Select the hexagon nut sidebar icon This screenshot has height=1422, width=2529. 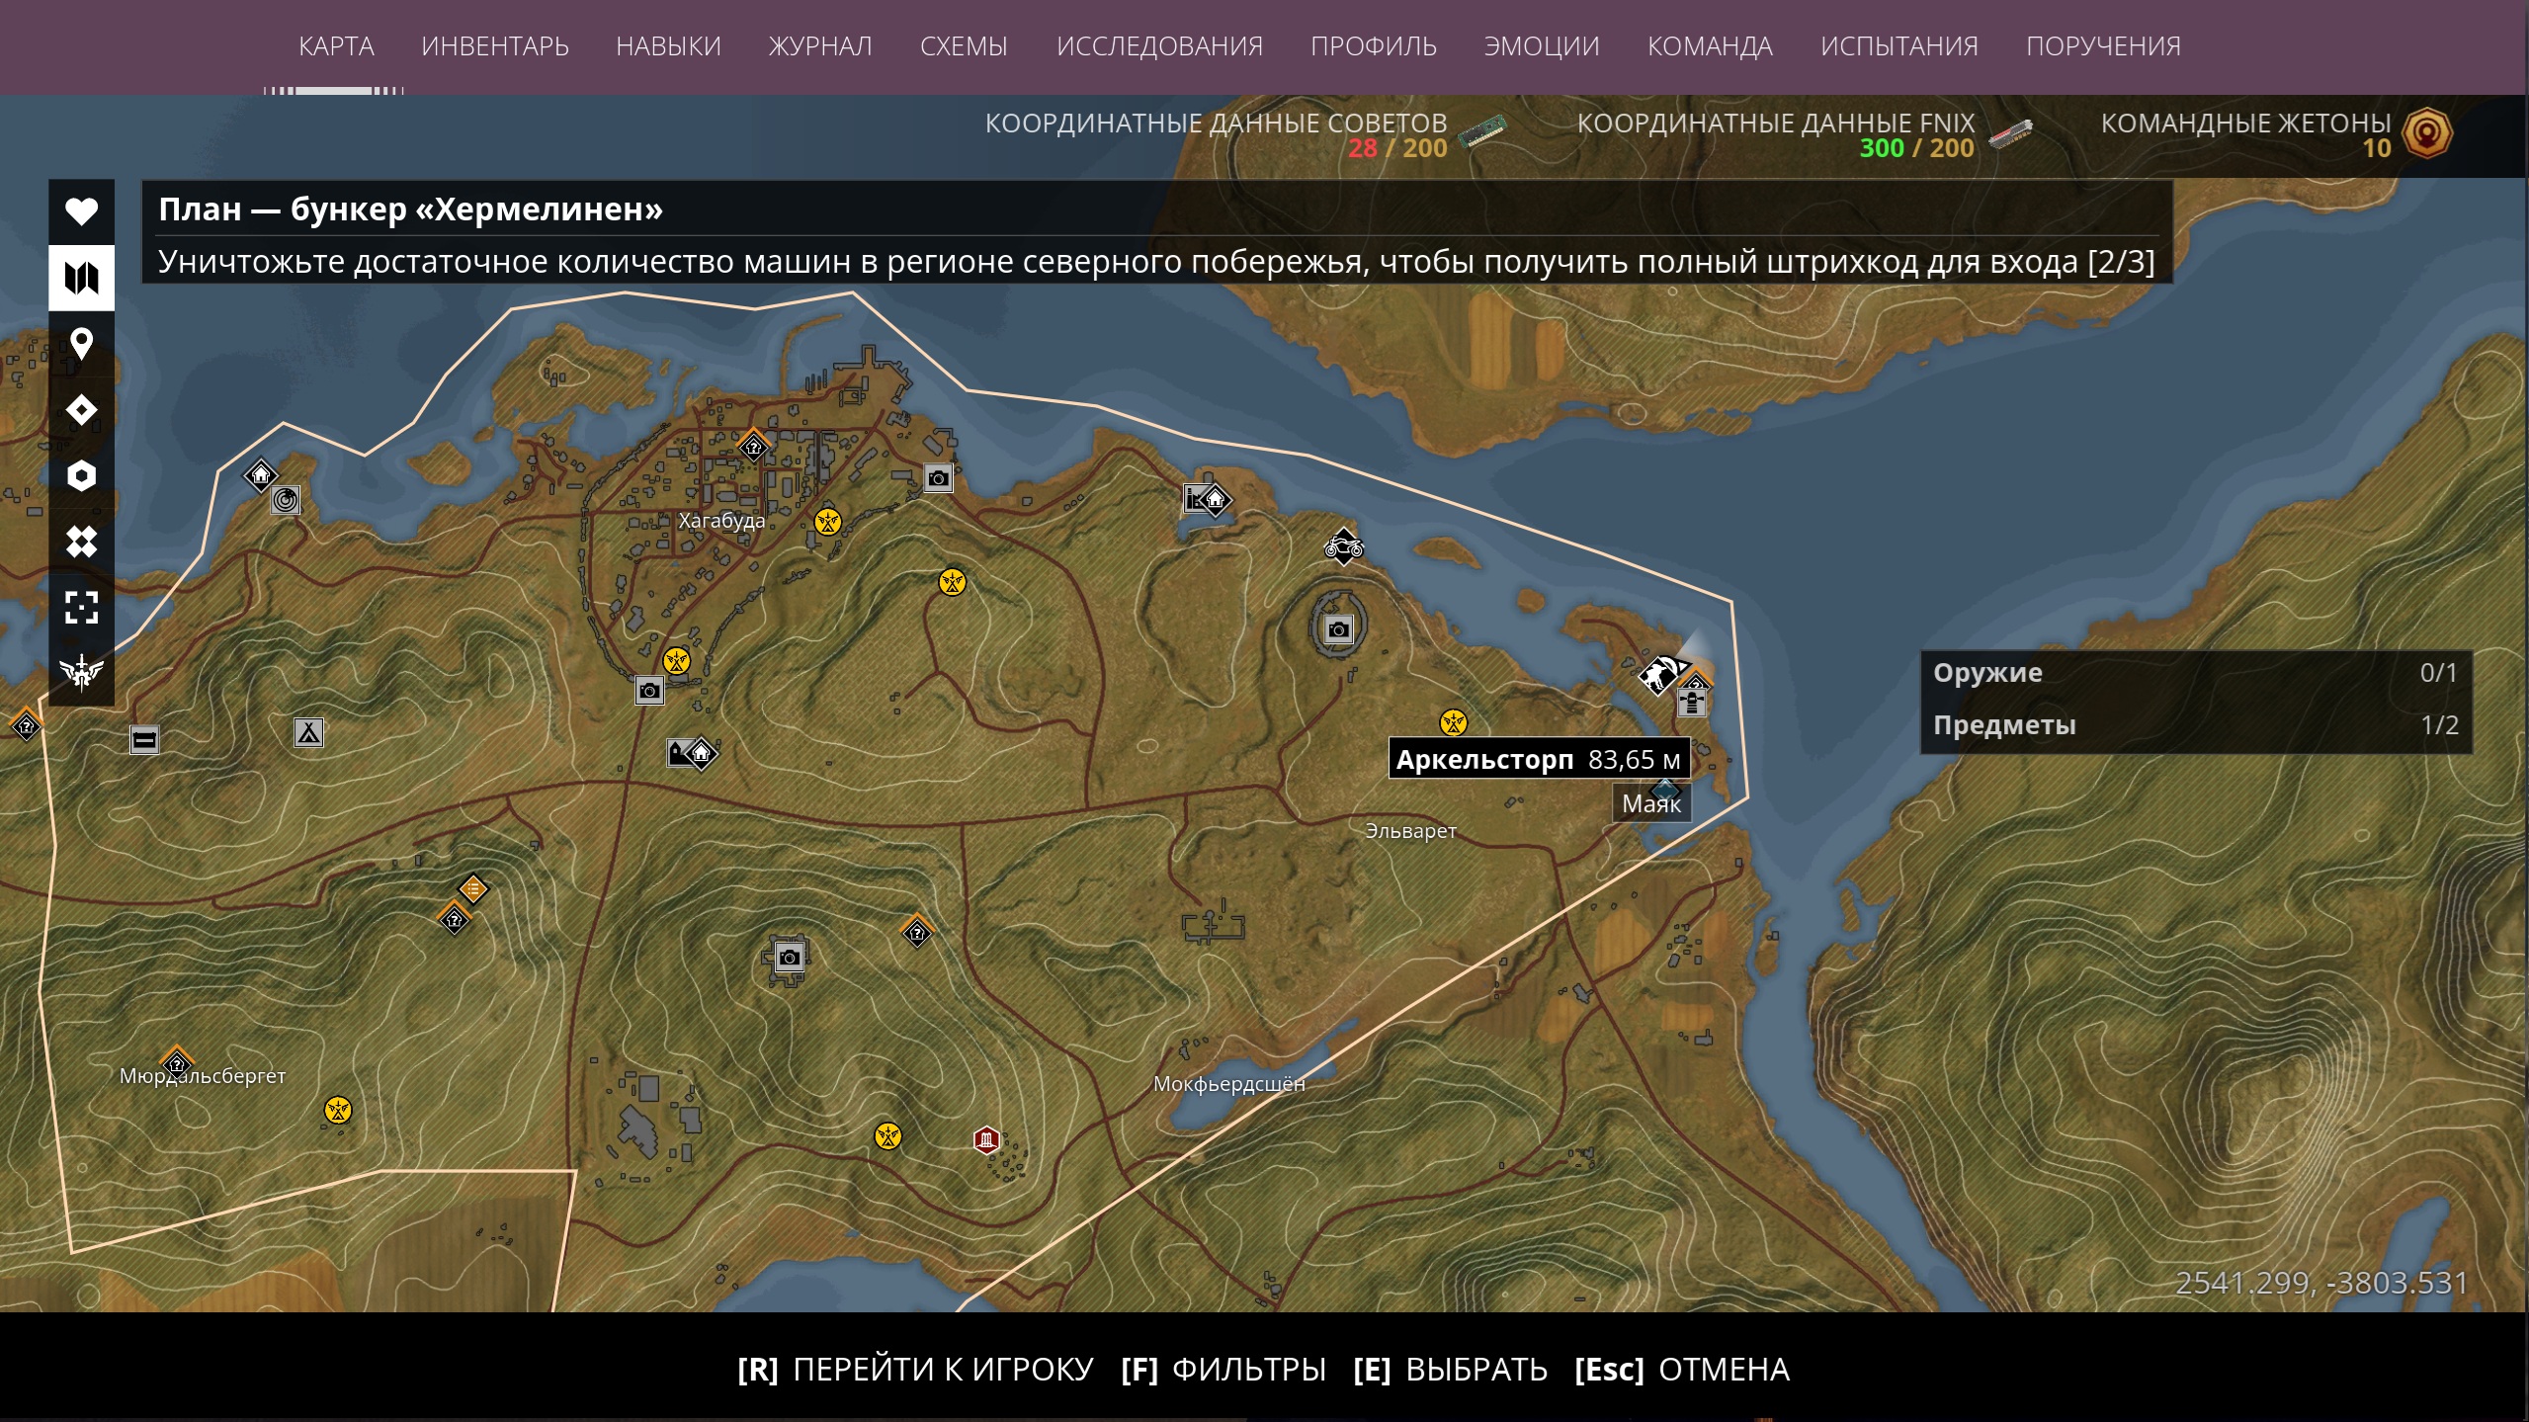[81, 475]
